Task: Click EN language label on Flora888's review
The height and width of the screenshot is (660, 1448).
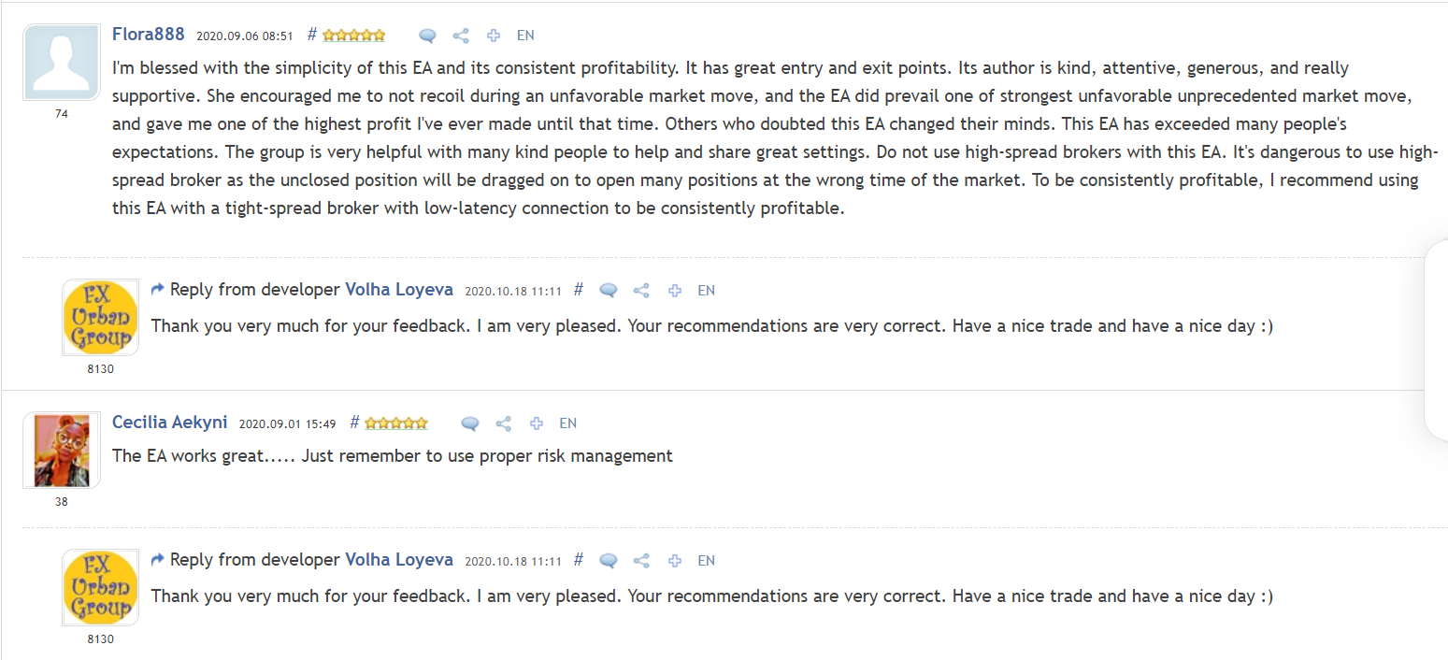Action: 525,36
